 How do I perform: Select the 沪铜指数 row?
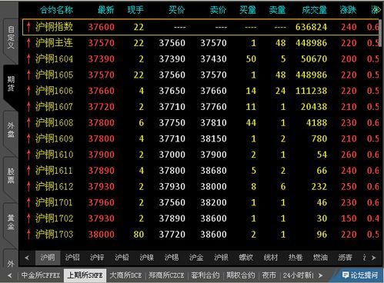point(201,27)
